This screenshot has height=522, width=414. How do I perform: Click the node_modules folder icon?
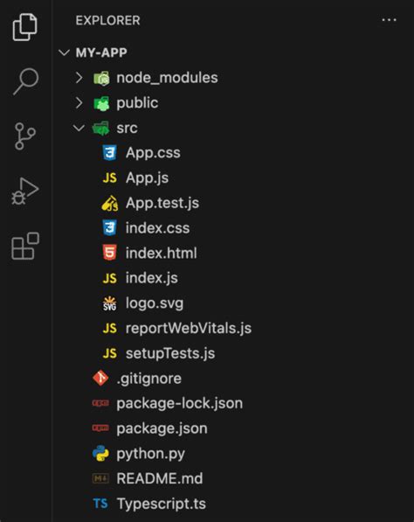point(101,78)
